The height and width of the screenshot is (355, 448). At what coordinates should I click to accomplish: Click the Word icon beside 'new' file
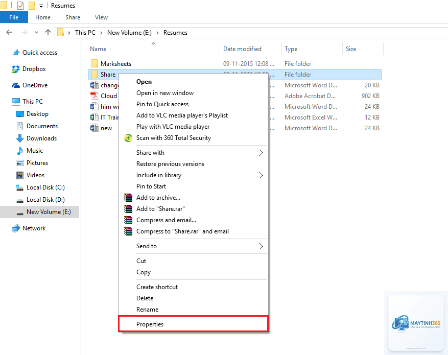(95, 128)
